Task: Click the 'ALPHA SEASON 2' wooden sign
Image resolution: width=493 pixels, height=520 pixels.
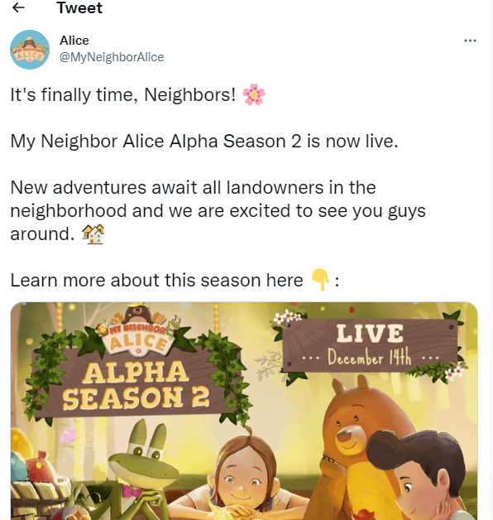Action: click(x=136, y=385)
